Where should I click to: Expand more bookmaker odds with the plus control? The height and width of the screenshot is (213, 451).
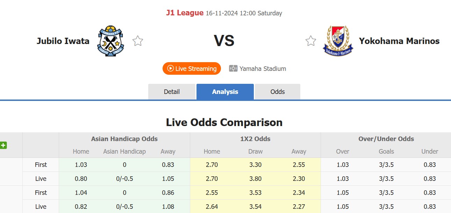coord(4,145)
